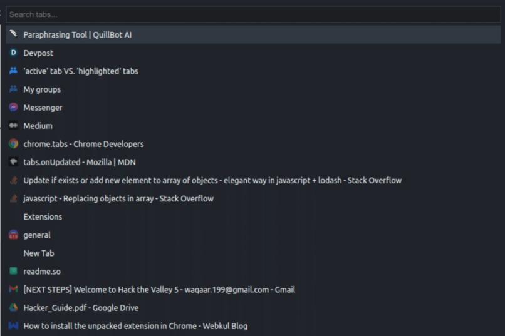Select the readme.so entry
The width and height of the screenshot is (505, 336).
(253, 272)
